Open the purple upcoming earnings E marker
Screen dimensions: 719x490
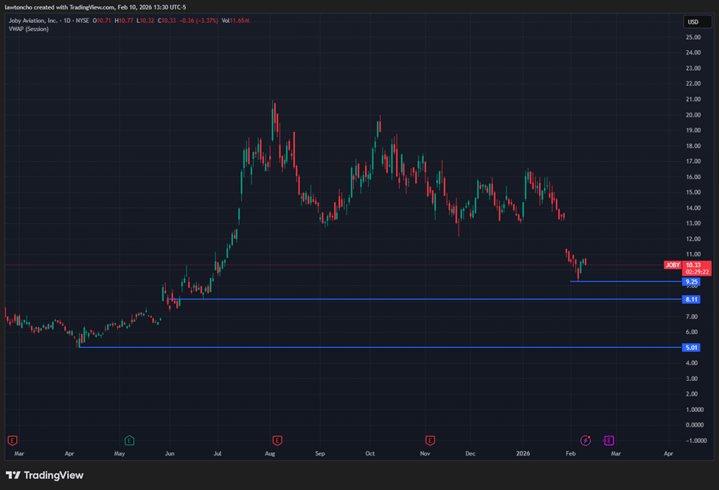click(x=609, y=441)
